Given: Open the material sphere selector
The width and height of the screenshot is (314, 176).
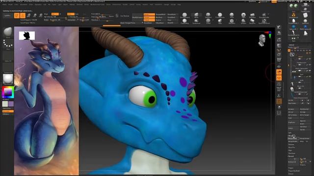Looking at the screenshot, I should tap(8, 79).
